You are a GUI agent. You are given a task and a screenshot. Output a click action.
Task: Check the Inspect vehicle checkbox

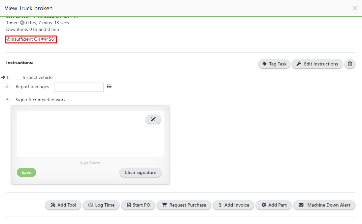pos(18,77)
